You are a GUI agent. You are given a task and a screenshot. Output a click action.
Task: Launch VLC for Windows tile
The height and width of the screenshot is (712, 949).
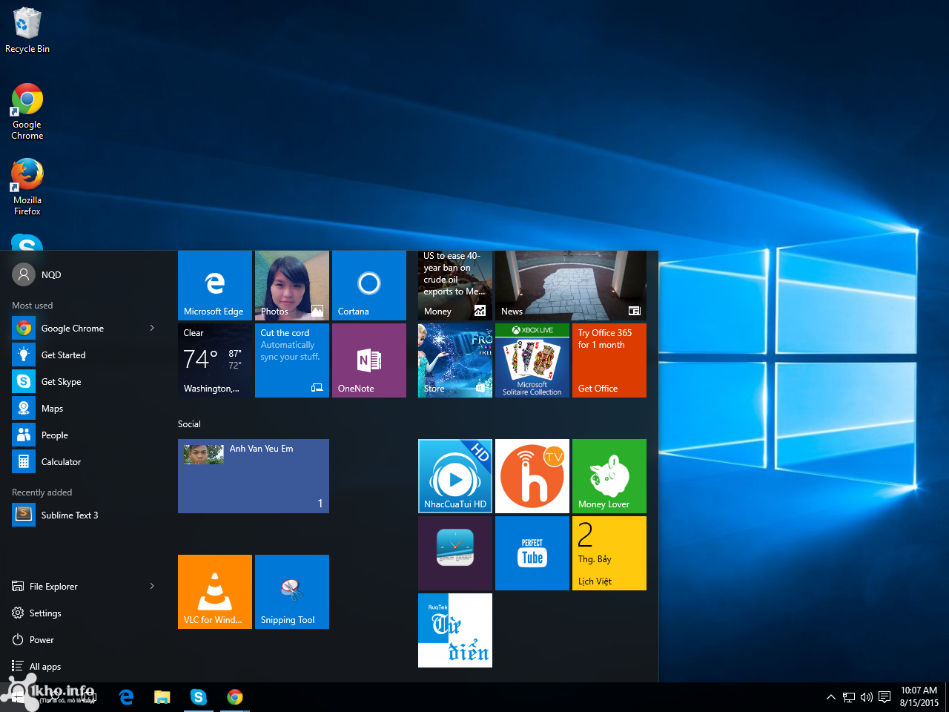point(215,592)
